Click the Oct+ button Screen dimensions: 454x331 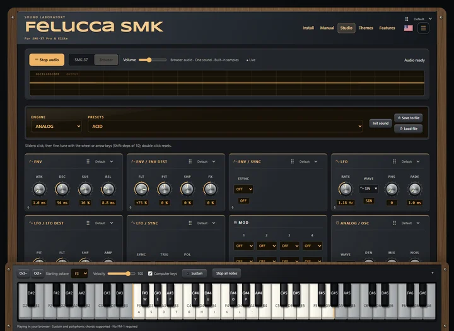pos(37,274)
